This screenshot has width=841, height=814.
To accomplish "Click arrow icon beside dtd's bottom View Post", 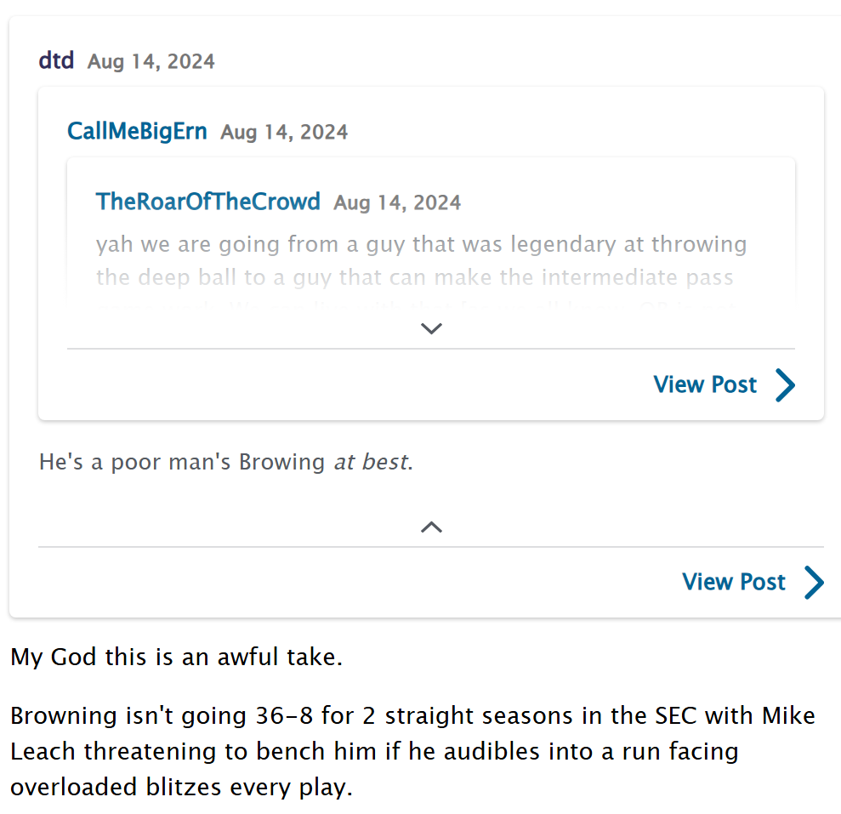I will click(x=815, y=583).
